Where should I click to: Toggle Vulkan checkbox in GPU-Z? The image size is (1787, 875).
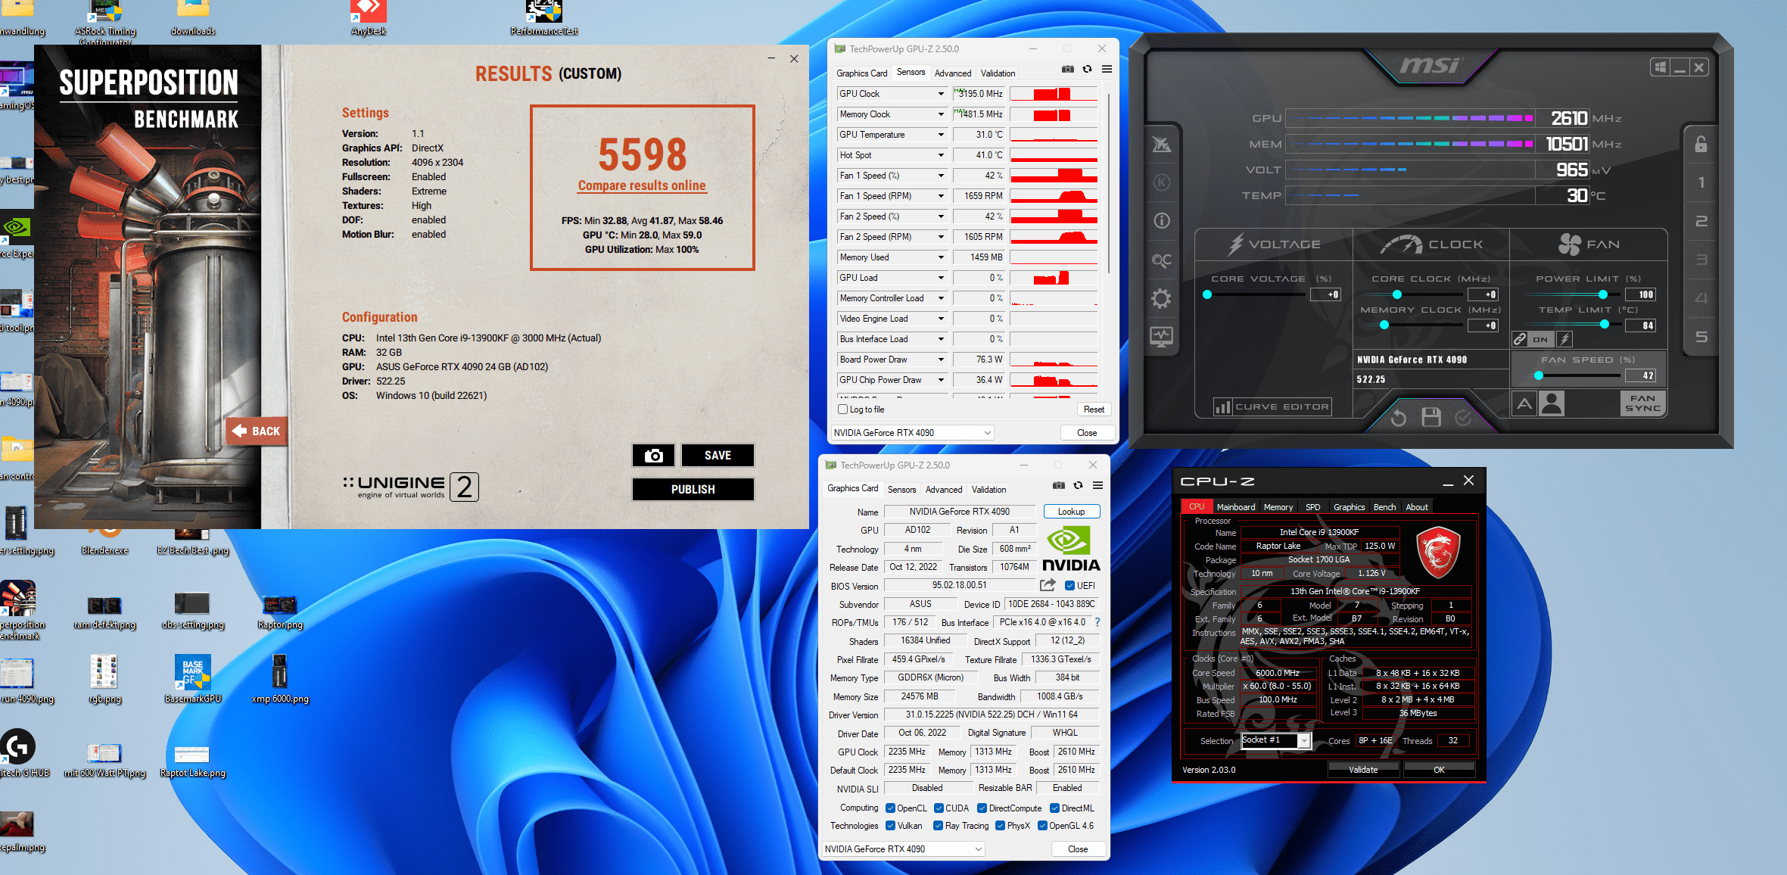click(890, 826)
